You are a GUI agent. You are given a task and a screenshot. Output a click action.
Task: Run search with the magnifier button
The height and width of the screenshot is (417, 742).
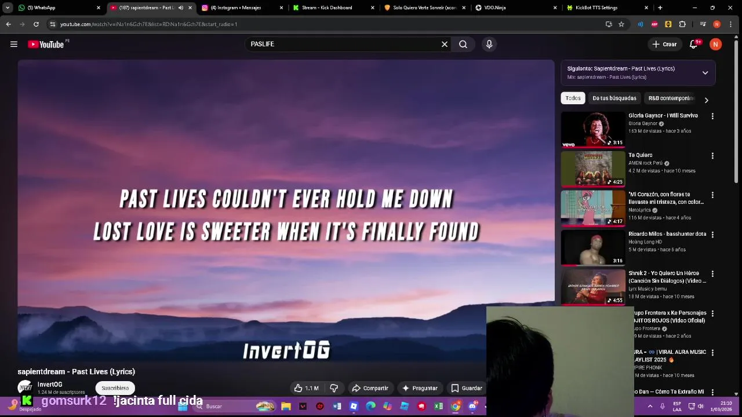click(x=463, y=44)
